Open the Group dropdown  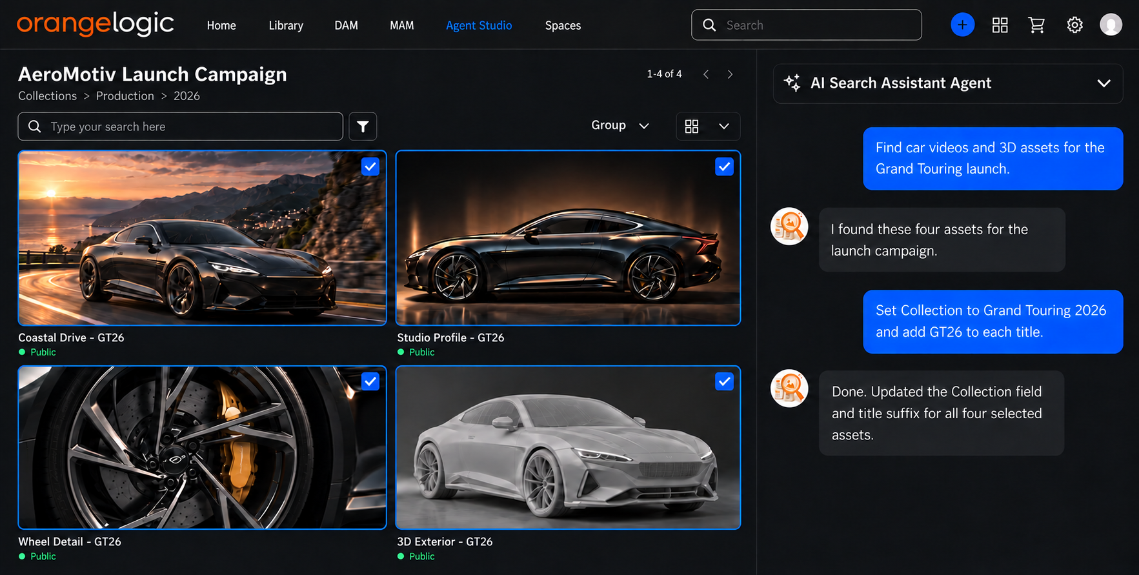pyautogui.click(x=620, y=125)
